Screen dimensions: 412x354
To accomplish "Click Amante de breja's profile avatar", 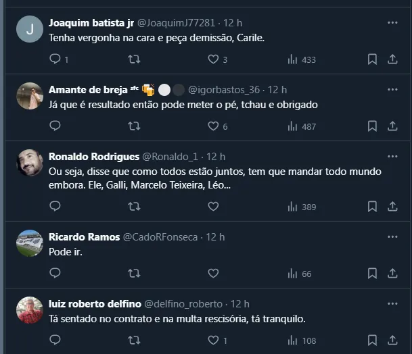I will tap(30, 95).
